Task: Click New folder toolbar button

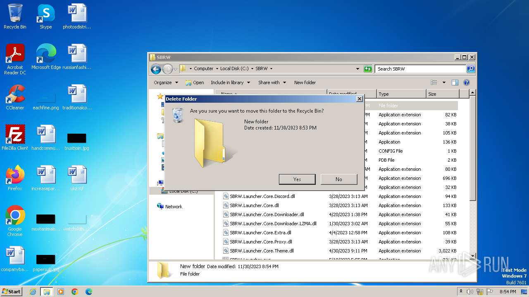Action: tap(305, 82)
